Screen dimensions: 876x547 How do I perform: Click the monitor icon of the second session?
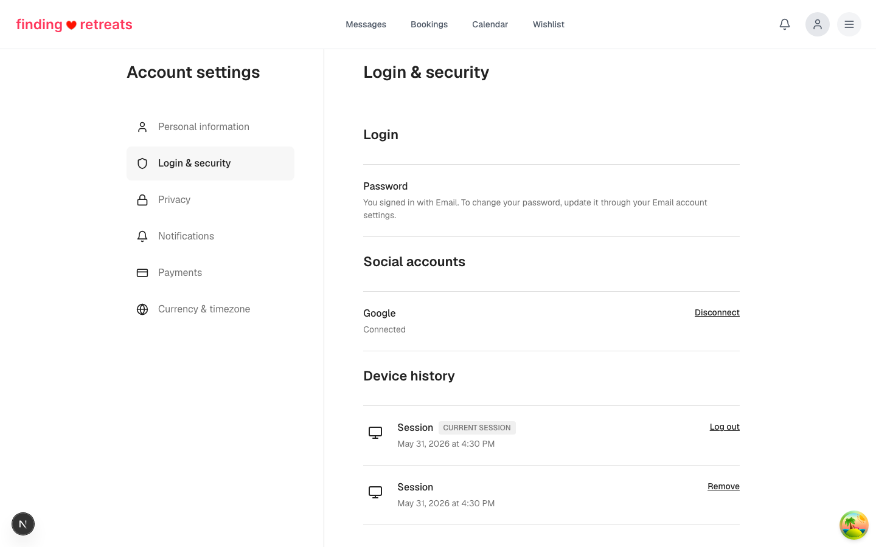[x=375, y=492]
